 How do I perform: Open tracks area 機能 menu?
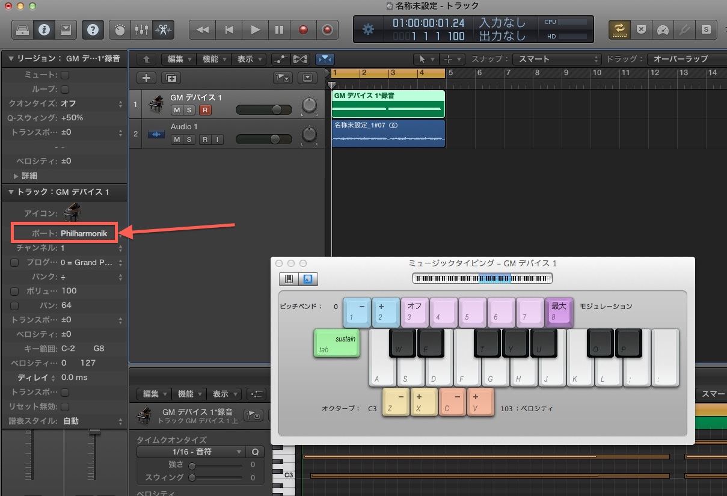point(215,59)
